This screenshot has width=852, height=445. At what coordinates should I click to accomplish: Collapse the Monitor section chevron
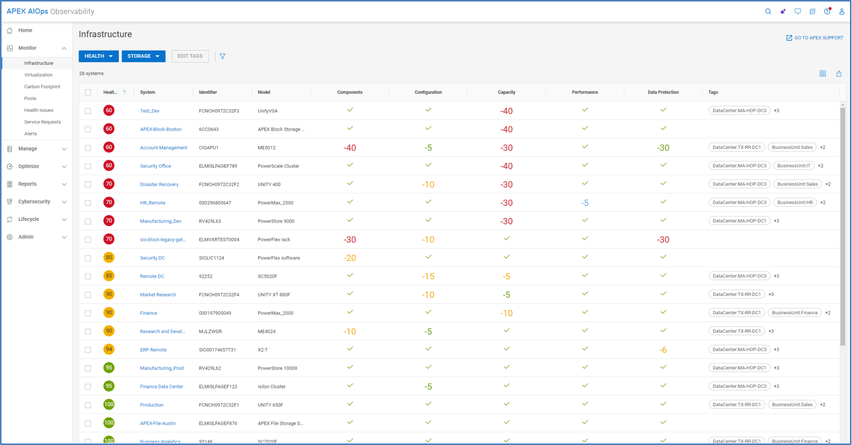tap(64, 48)
